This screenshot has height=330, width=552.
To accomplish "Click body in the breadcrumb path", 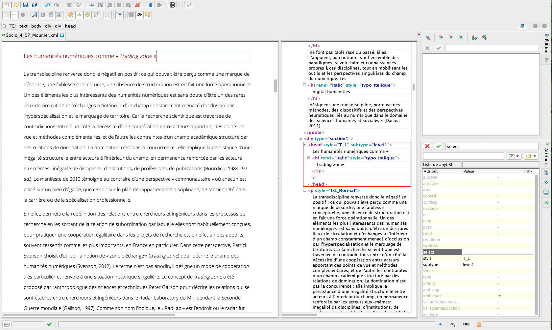I will coord(36,26).
